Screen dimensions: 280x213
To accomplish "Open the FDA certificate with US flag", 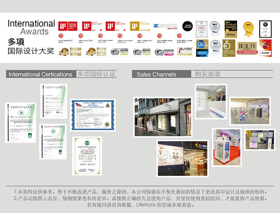I will pyautogui.click(x=93, y=115).
